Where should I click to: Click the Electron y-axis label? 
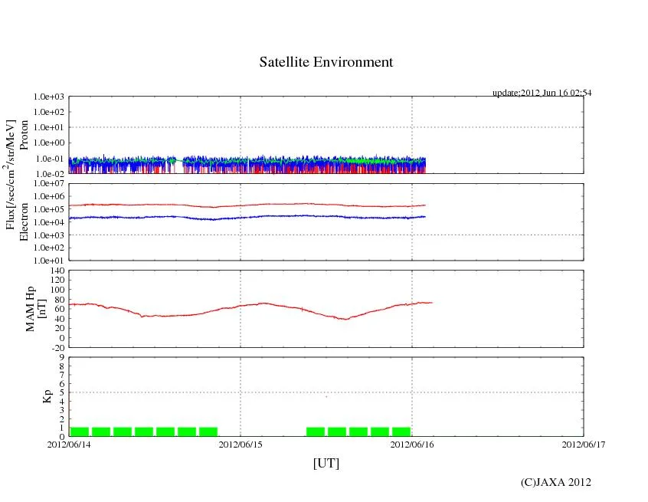pyautogui.click(x=24, y=222)
